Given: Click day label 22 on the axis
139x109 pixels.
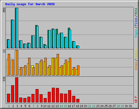Looking at the screenshot, I should pyautogui.click(x=94, y=106).
